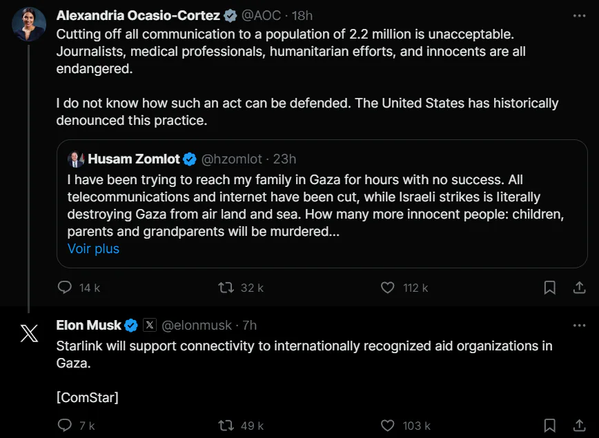Open Alexandria Ocasio-Cortez profile photo

(29, 23)
